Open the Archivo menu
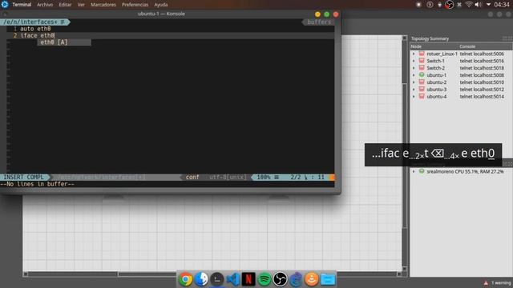513x288 pixels. (45, 5)
